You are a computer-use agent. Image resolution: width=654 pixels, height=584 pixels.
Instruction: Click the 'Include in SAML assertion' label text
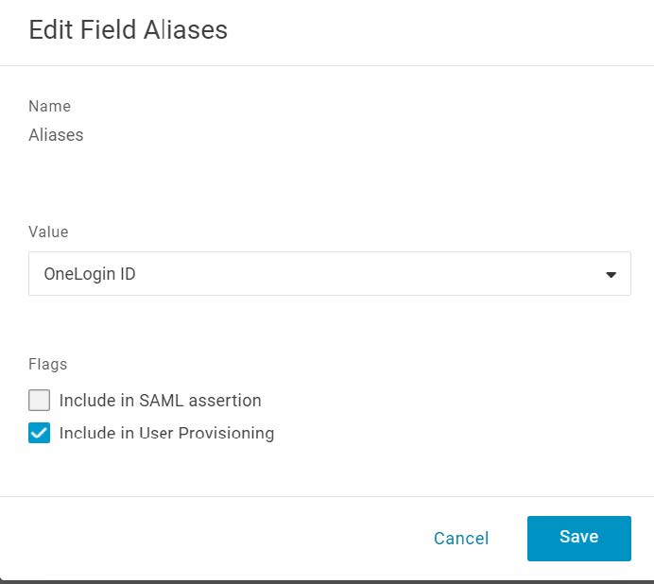click(160, 401)
